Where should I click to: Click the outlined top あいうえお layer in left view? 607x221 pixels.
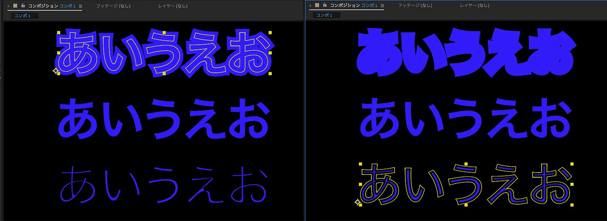(164, 53)
